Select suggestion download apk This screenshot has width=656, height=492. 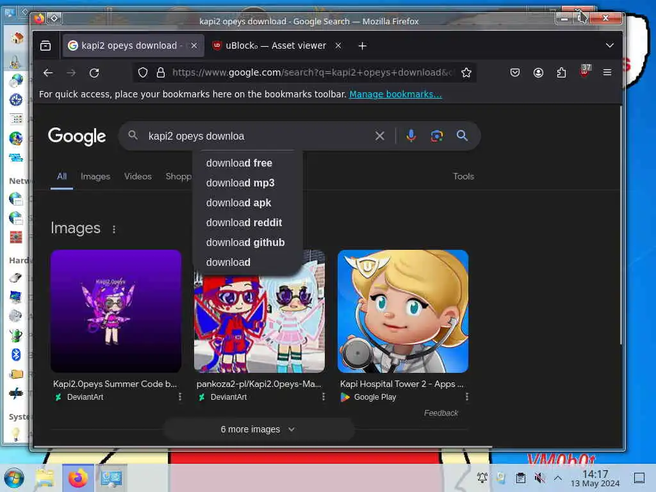pyautogui.click(x=239, y=203)
